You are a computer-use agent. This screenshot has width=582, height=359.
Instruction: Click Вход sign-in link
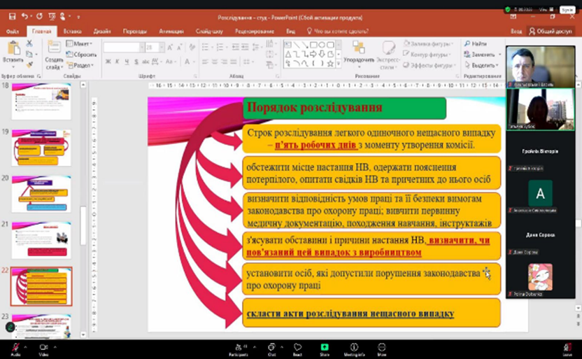pyautogui.click(x=516, y=31)
